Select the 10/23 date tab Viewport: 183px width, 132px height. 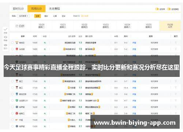pyautogui.click(x=106, y=26)
